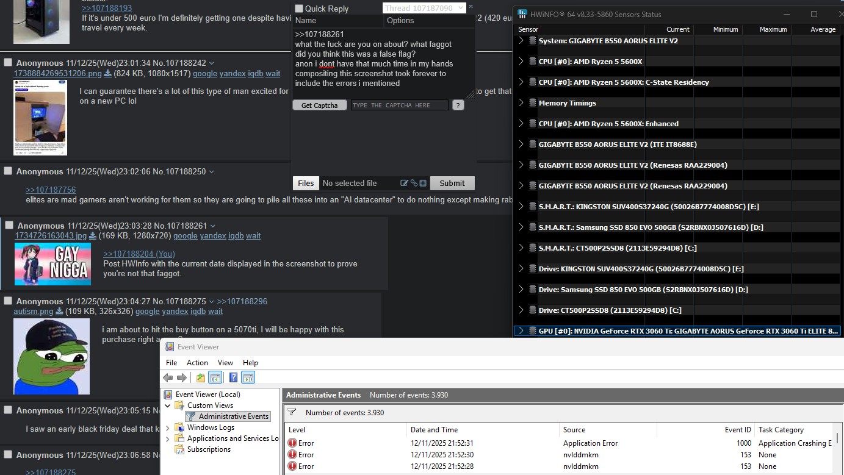This screenshot has height=475, width=844.
Task: Click the pencil edit icon in Quick Reply
Action: click(x=404, y=183)
